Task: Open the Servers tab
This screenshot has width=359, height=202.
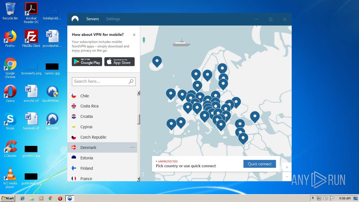Action: 93,19
